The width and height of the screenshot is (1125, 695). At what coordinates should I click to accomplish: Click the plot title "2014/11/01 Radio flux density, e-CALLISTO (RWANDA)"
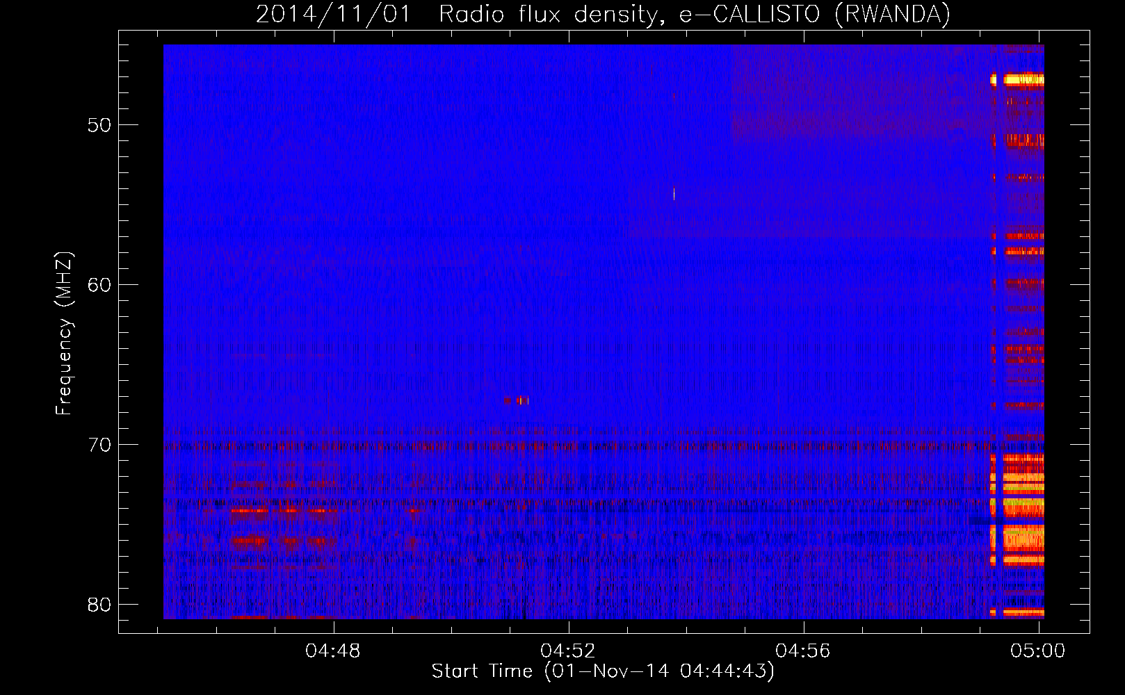(x=603, y=14)
